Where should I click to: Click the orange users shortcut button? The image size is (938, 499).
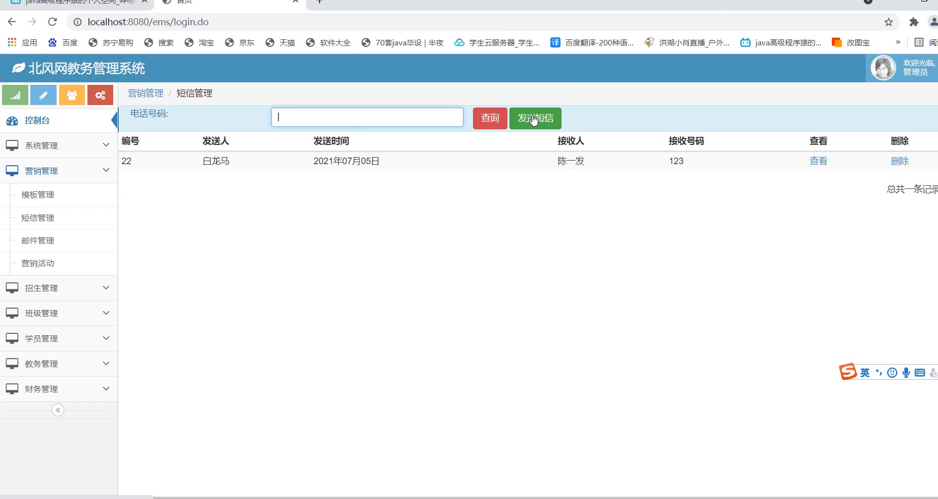pos(72,95)
